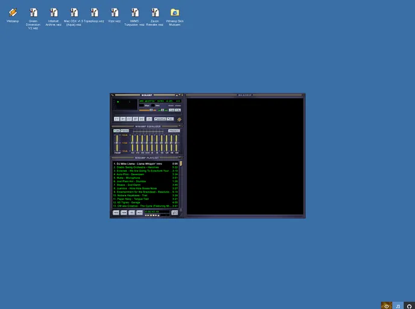This screenshot has height=309, width=415.
Task: Click the playlist SEL button
Action: (x=131, y=212)
